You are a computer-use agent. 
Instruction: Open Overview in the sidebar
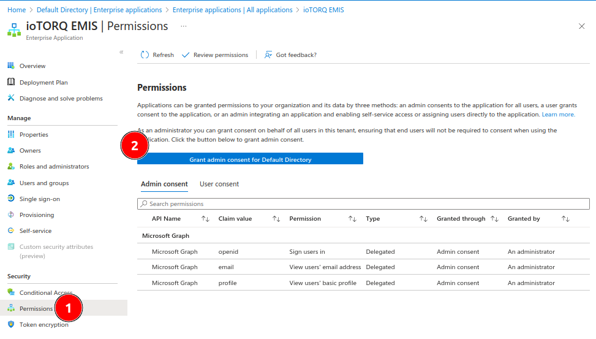pyautogui.click(x=32, y=66)
